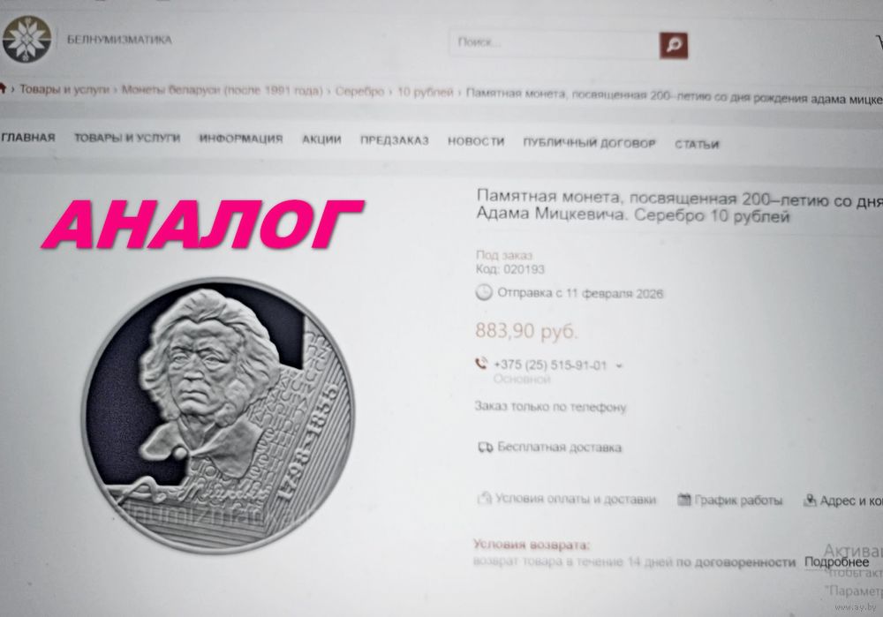This screenshot has width=883, height=617.
Task: Open the ГЛАВНАЯ menu item
Action: [28, 138]
